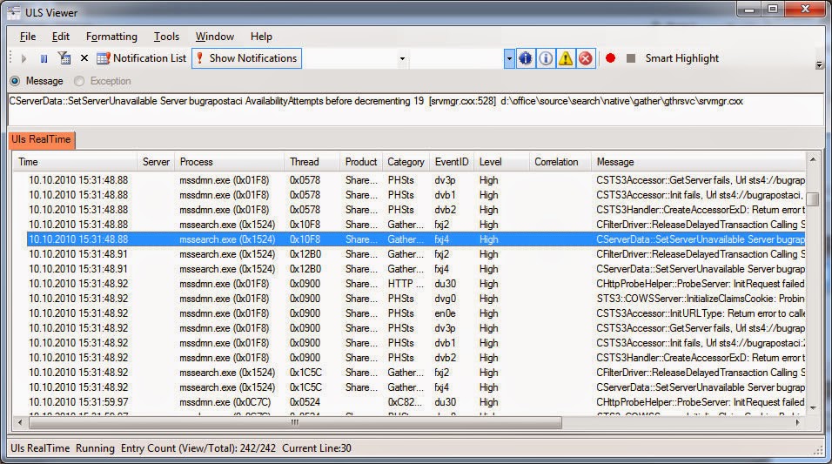
Task: Minimize the ULS Viewer window
Action: (749, 9)
